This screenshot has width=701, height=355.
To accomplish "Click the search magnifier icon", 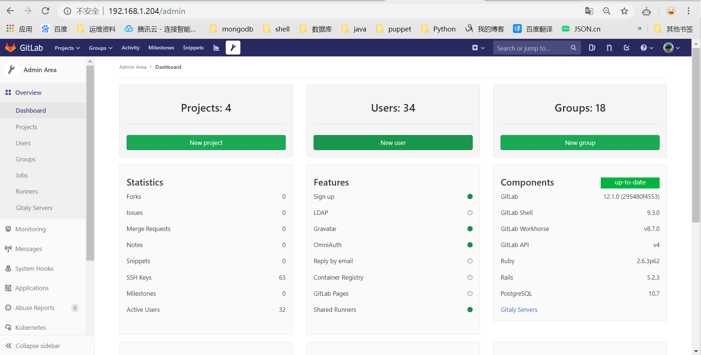I will pos(573,48).
